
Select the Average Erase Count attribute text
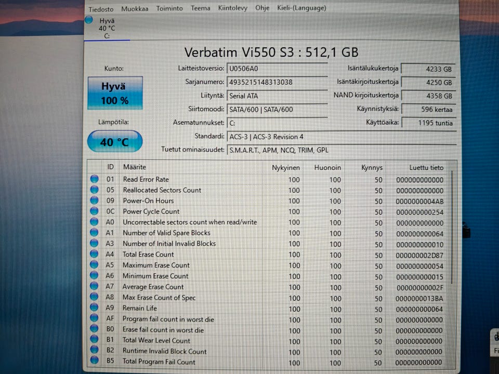(x=153, y=287)
